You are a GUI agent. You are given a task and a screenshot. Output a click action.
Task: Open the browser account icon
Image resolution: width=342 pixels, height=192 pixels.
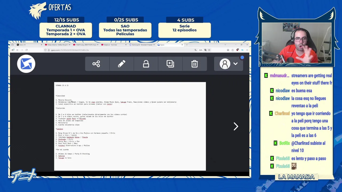pyautogui.click(x=228, y=50)
